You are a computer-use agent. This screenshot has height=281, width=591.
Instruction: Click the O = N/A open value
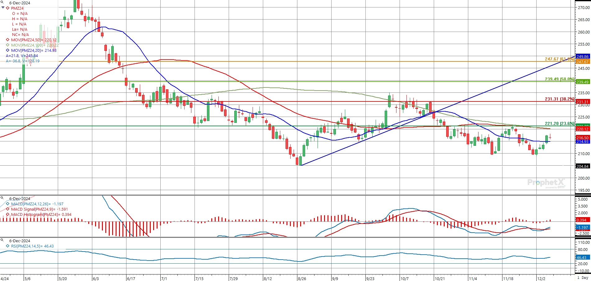pyautogui.click(x=20, y=14)
